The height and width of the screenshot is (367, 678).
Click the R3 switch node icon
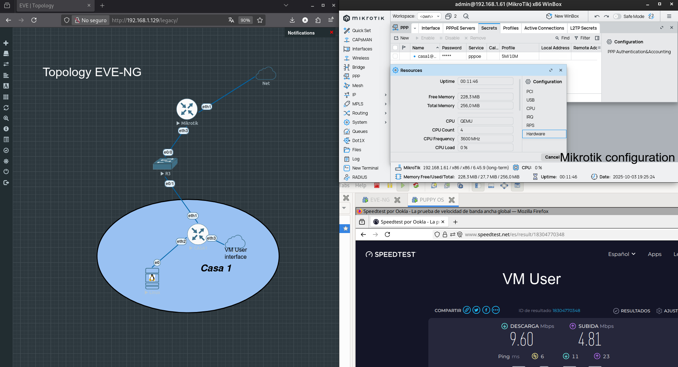165,164
